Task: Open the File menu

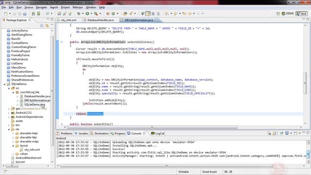Action: (3, 7)
